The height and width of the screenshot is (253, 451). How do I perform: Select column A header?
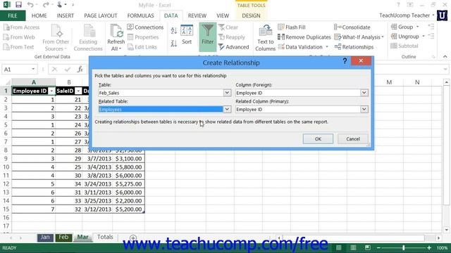click(x=34, y=82)
